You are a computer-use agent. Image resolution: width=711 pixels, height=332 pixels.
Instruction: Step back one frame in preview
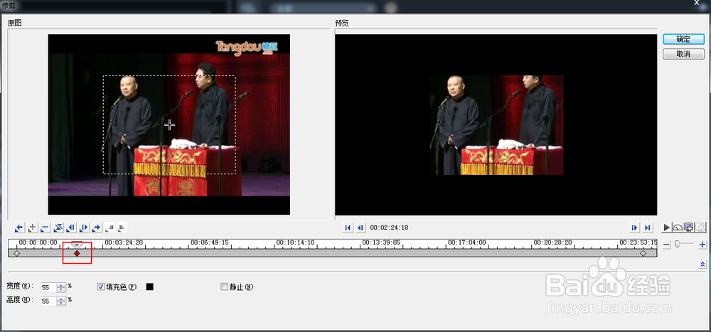360,227
